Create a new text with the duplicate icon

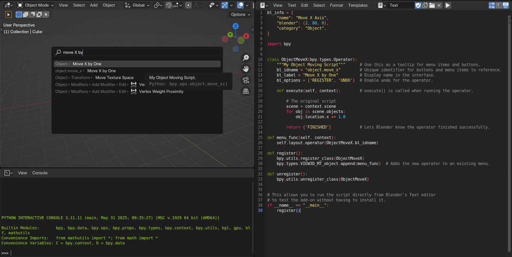pos(425,5)
